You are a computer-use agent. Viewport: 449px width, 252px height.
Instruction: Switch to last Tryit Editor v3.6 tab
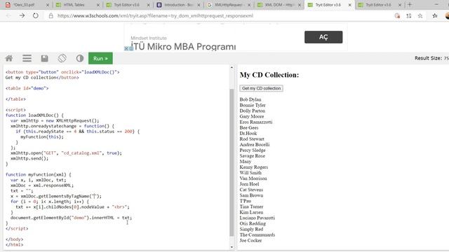tap(378, 5)
